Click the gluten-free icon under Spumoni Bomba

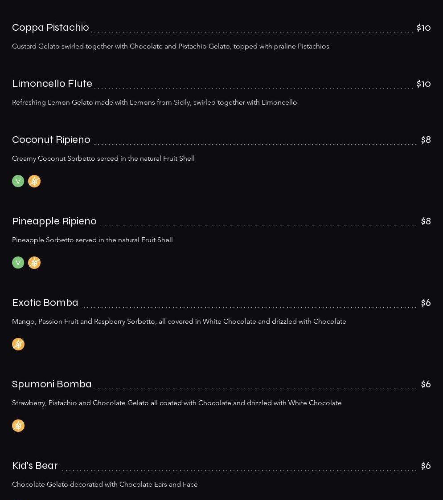(18, 426)
